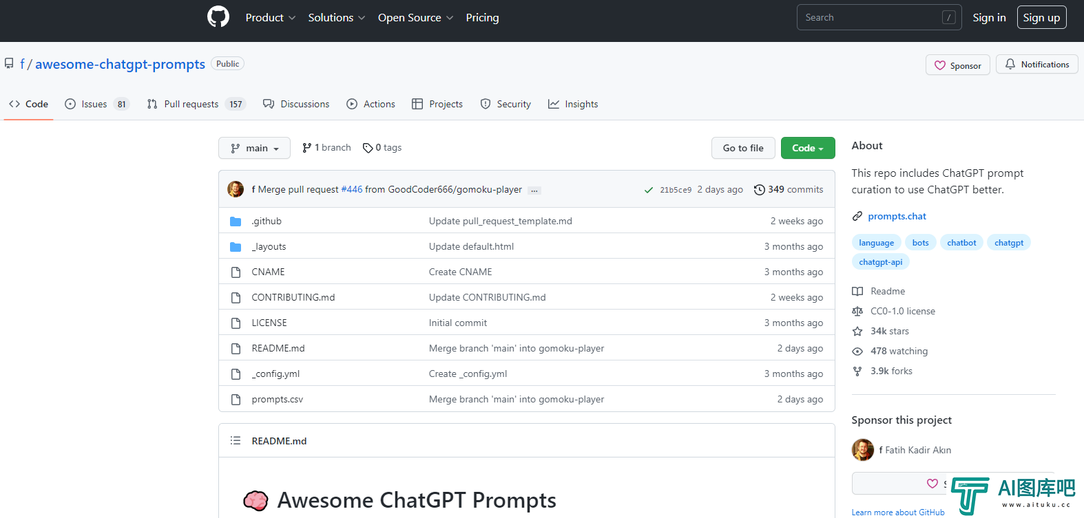Viewport: 1084px width, 518px height.
Task: Select the chatbot topic tag
Action: pyautogui.click(x=961, y=243)
